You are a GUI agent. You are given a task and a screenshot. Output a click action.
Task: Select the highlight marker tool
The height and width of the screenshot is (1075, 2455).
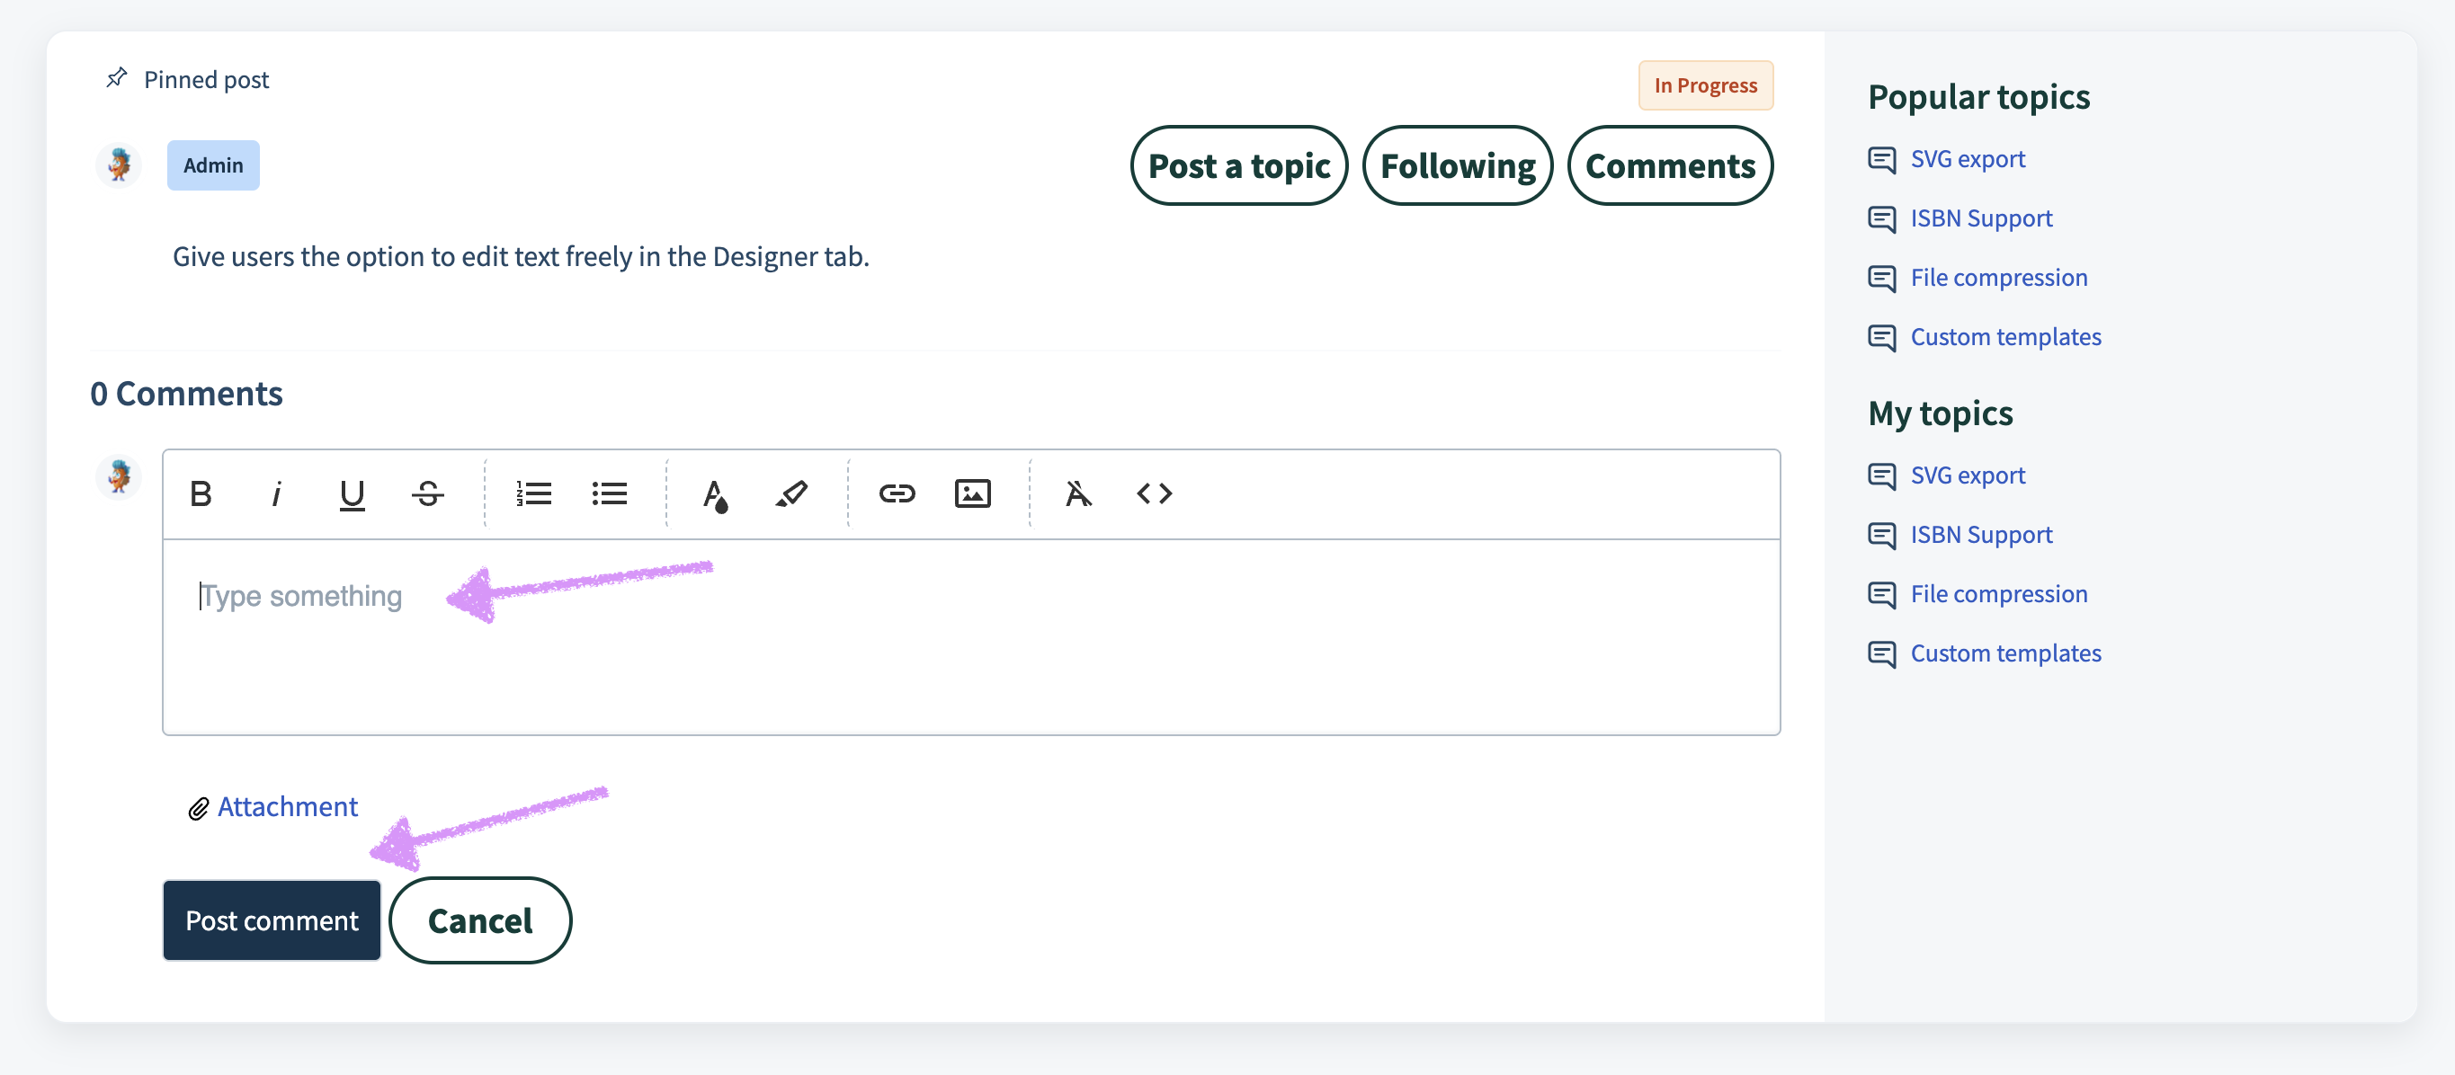791,493
